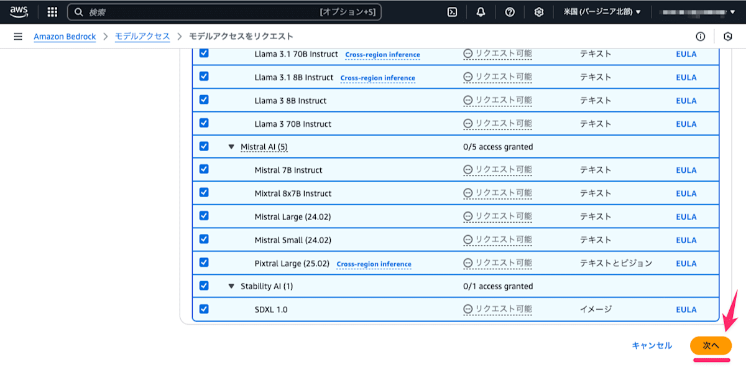Open the account name dropdown
746x367 pixels.
[x=698, y=12]
